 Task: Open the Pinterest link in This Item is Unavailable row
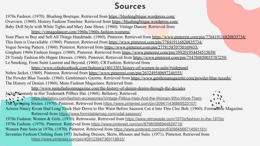(x=155, y=42)
